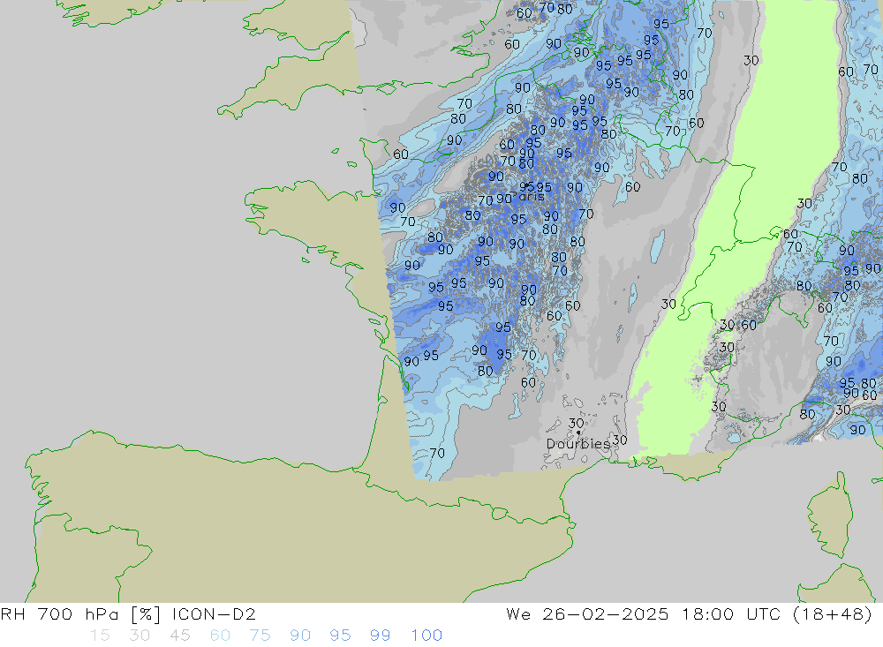Click the Dourbies location label
This screenshot has width=883, height=647.
[578, 444]
